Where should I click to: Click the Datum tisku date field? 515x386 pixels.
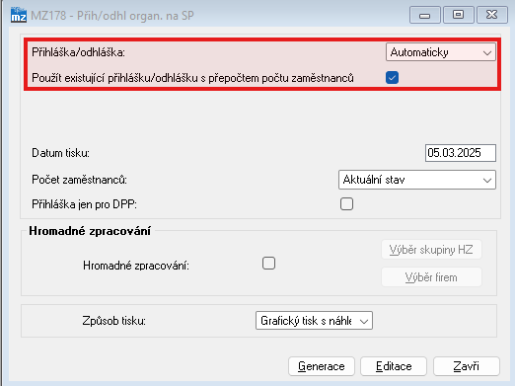(x=461, y=153)
